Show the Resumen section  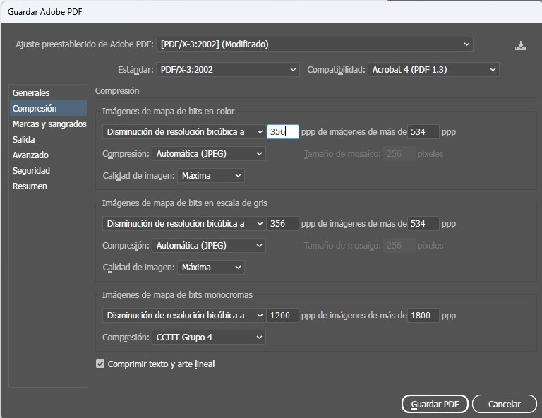tap(30, 186)
